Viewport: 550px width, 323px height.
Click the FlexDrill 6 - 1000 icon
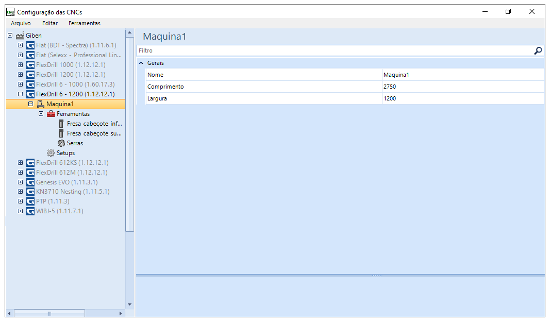[30, 84]
